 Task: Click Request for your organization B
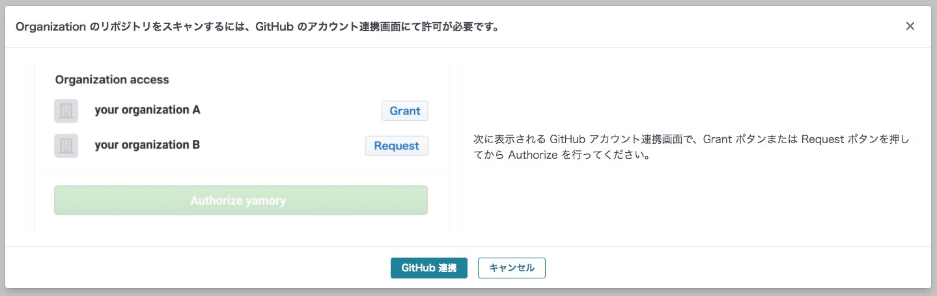[x=396, y=146]
